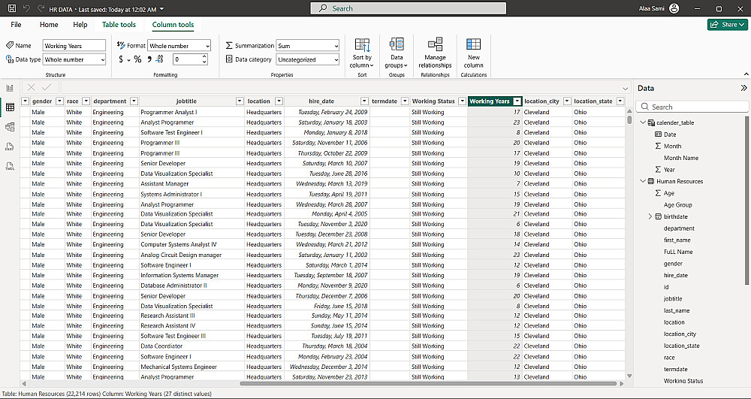751x399 pixels.
Task: Switch to the Table tools tab
Action: [x=119, y=25]
